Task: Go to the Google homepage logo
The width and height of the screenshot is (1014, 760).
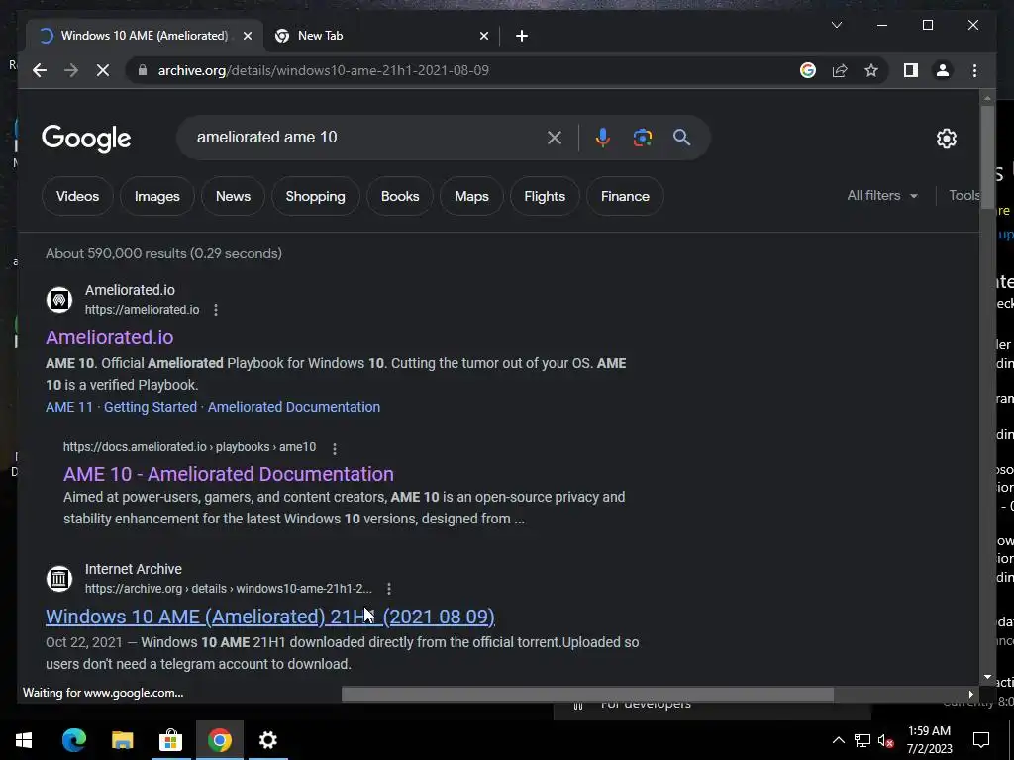Action: (86, 139)
